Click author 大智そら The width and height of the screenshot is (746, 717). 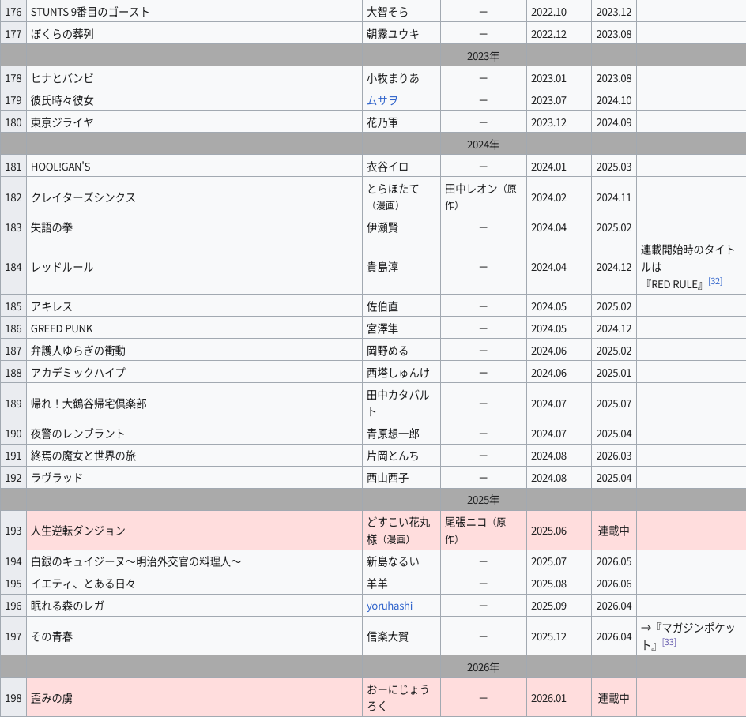tap(387, 12)
